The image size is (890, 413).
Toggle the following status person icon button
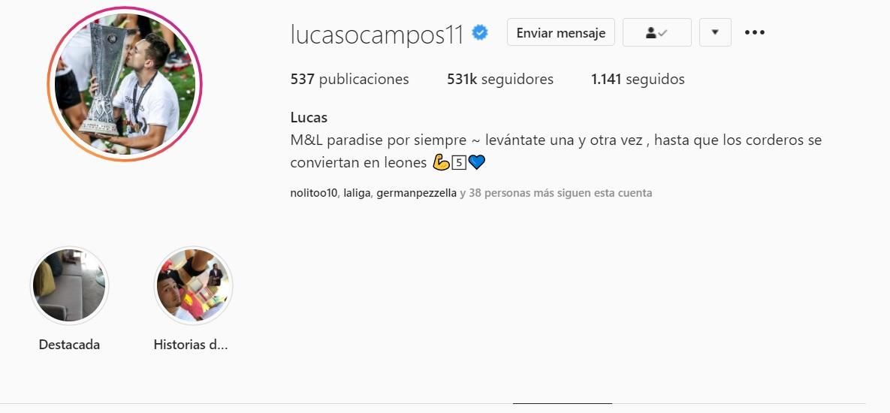(x=656, y=32)
